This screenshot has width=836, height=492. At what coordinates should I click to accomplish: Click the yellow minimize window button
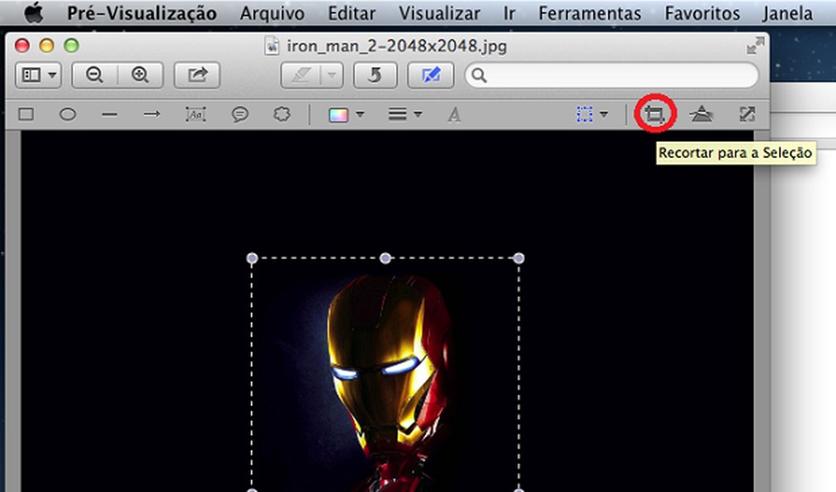tap(47, 46)
